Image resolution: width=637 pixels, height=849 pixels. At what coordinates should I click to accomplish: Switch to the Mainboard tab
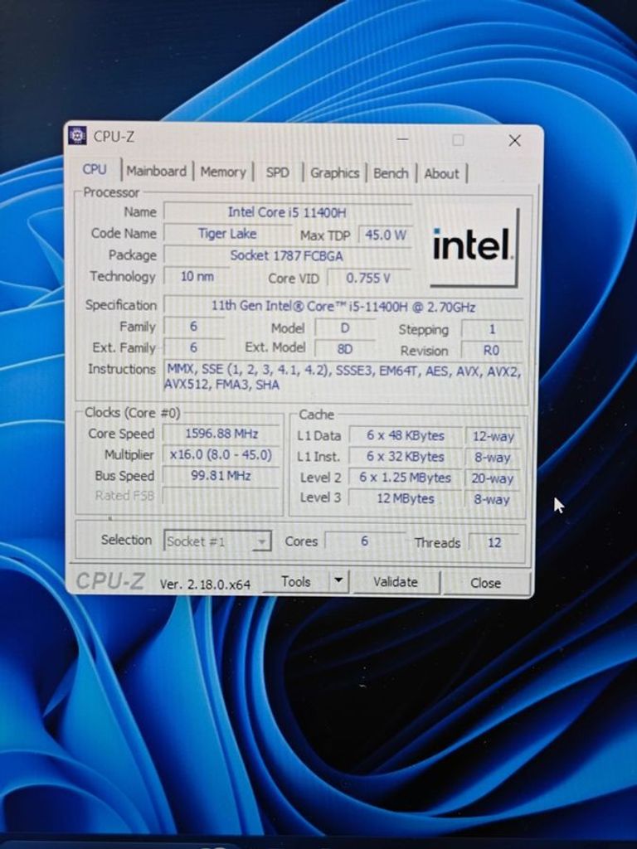[157, 171]
